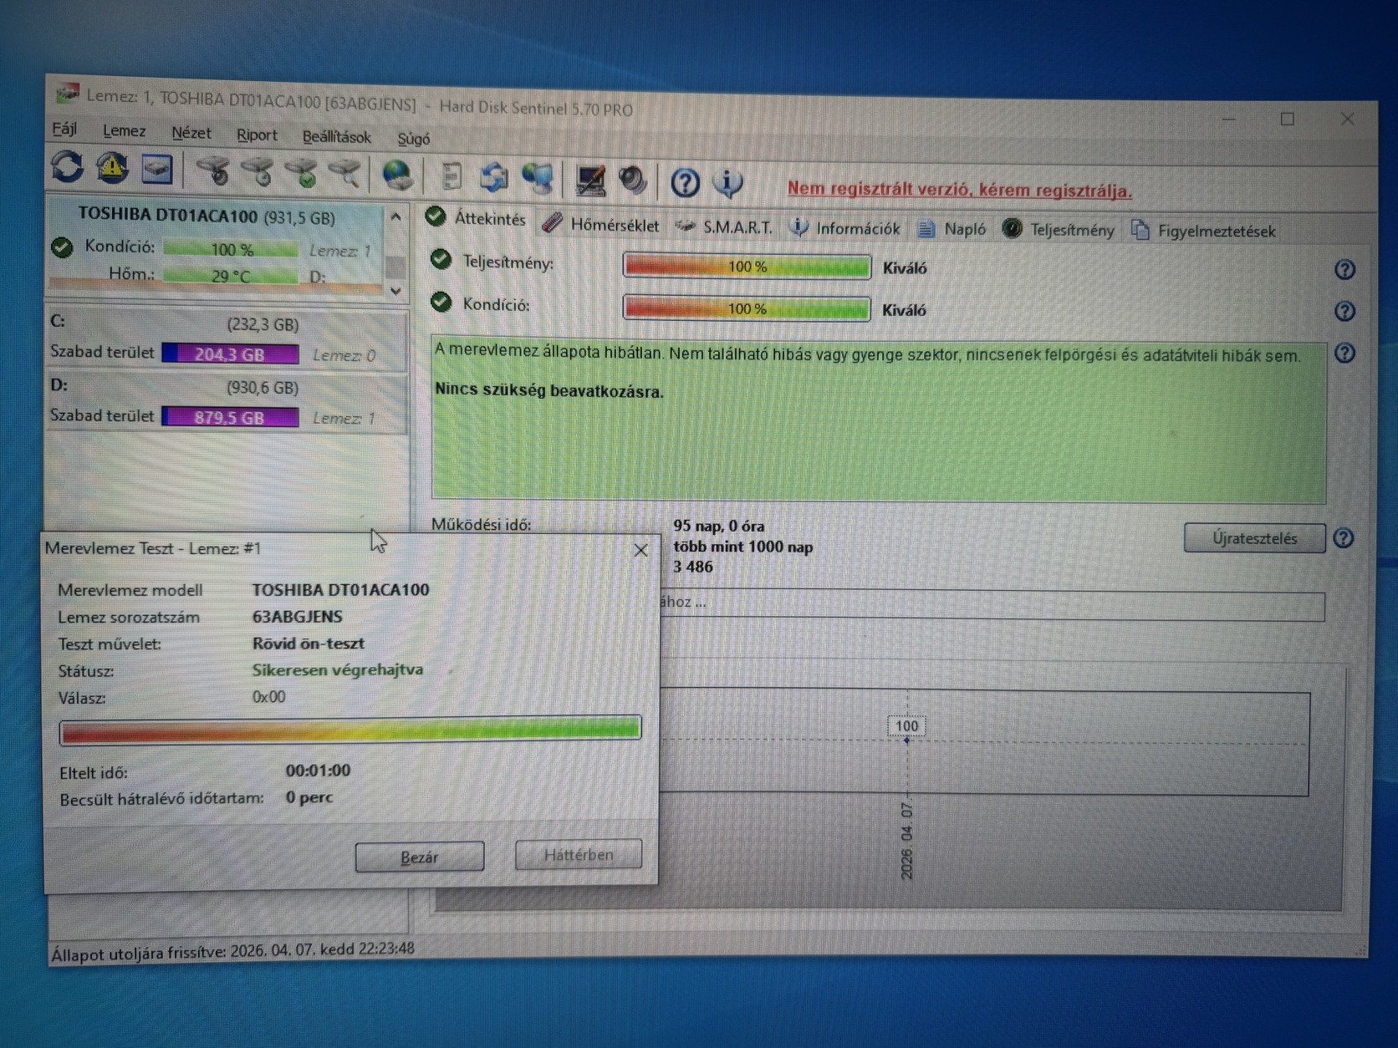The image size is (1398, 1048).
Task: Click the C: free space 204,3 GB bar
Action: click(x=230, y=354)
